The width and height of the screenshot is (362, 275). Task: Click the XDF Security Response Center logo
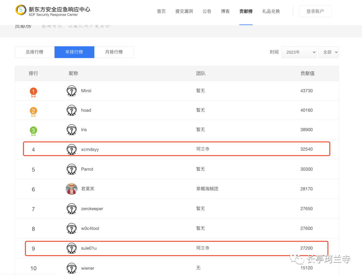53,11
